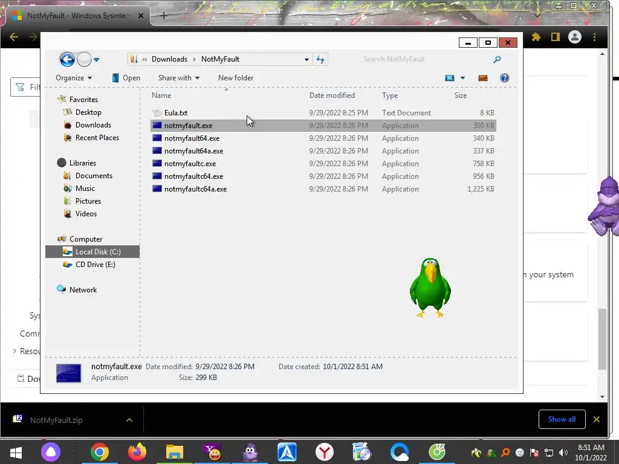Open Firefox from the taskbar
The height and width of the screenshot is (464, 619).
[x=137, y=452]
